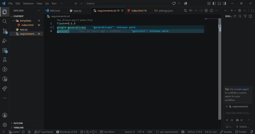Viewport: 255px width, 134px height.
Task: Open the File menu
Action: click(10, 3)
